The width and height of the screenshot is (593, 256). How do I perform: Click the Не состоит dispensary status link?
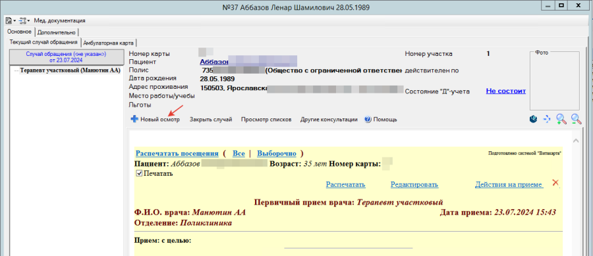[505, 91]
